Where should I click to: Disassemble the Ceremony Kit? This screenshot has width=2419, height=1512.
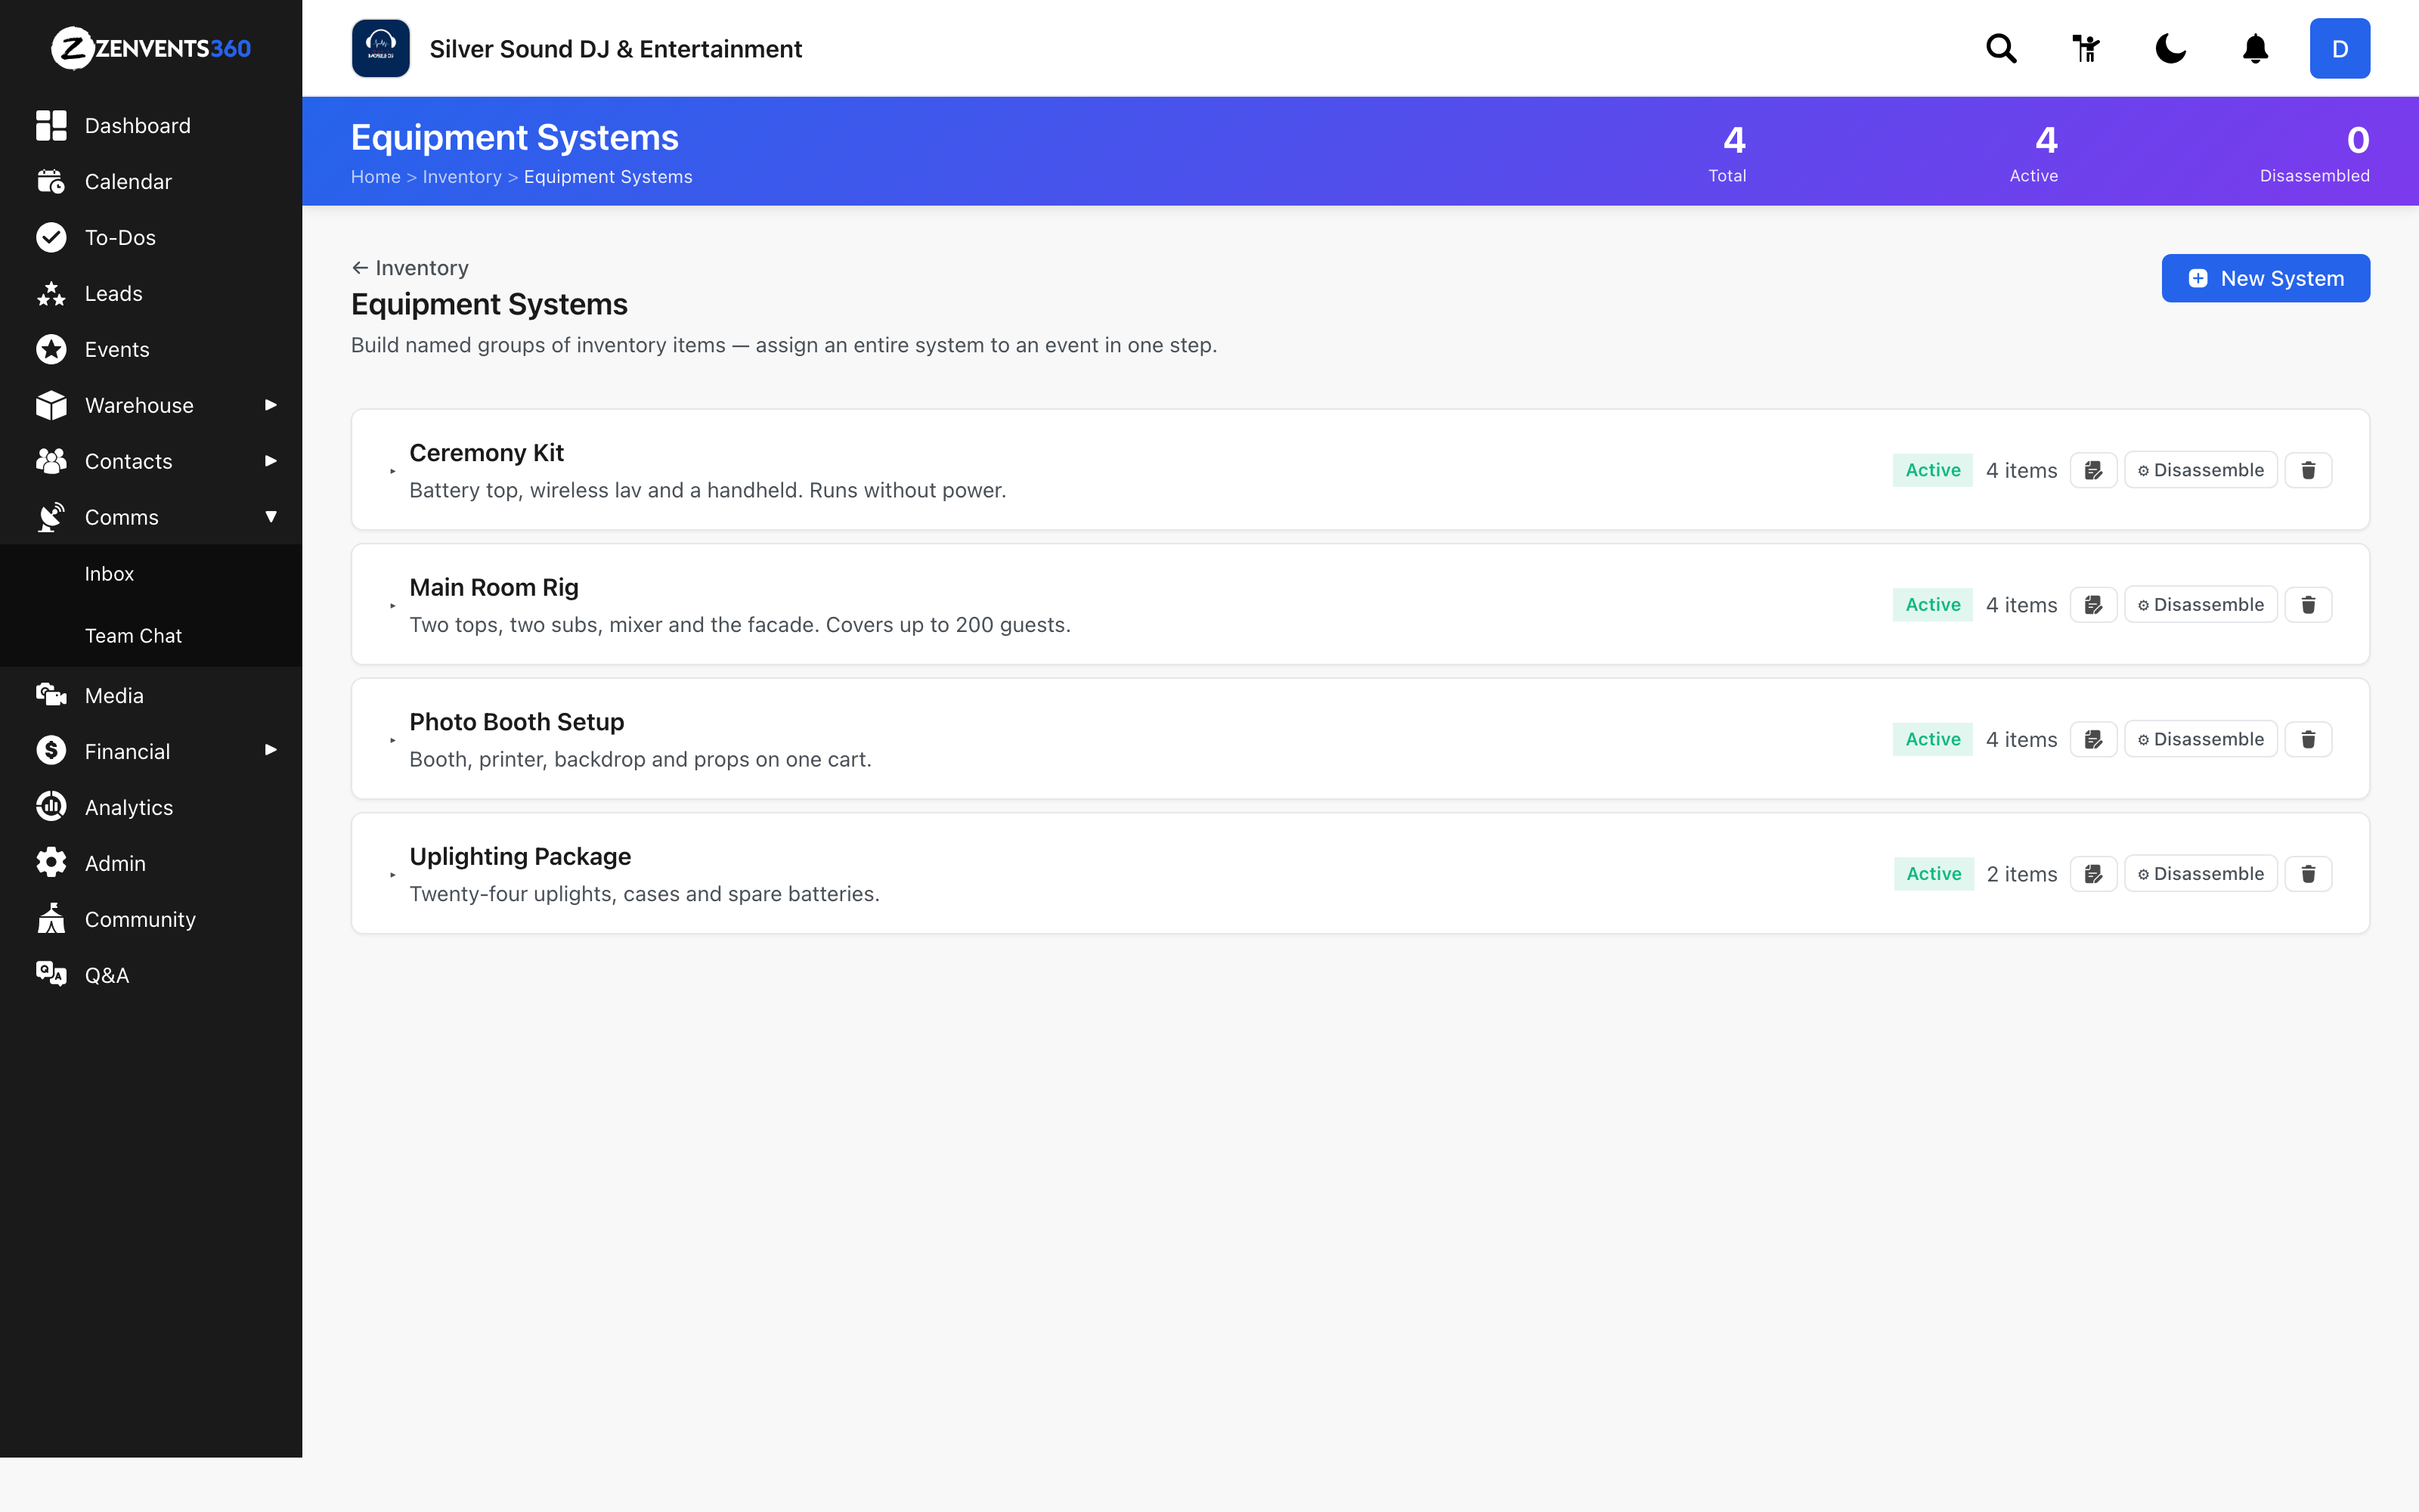[2200, 470]
